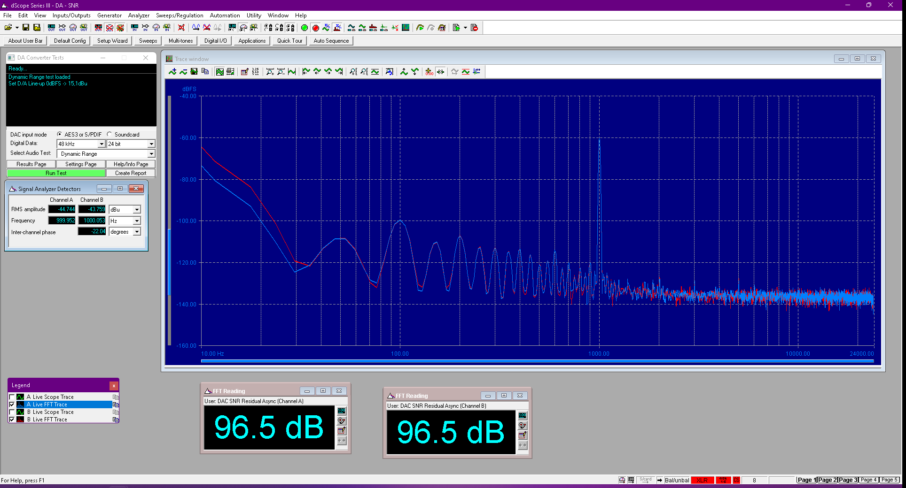Open the 48 kHz sample rate dropdown

pos(101,144)
